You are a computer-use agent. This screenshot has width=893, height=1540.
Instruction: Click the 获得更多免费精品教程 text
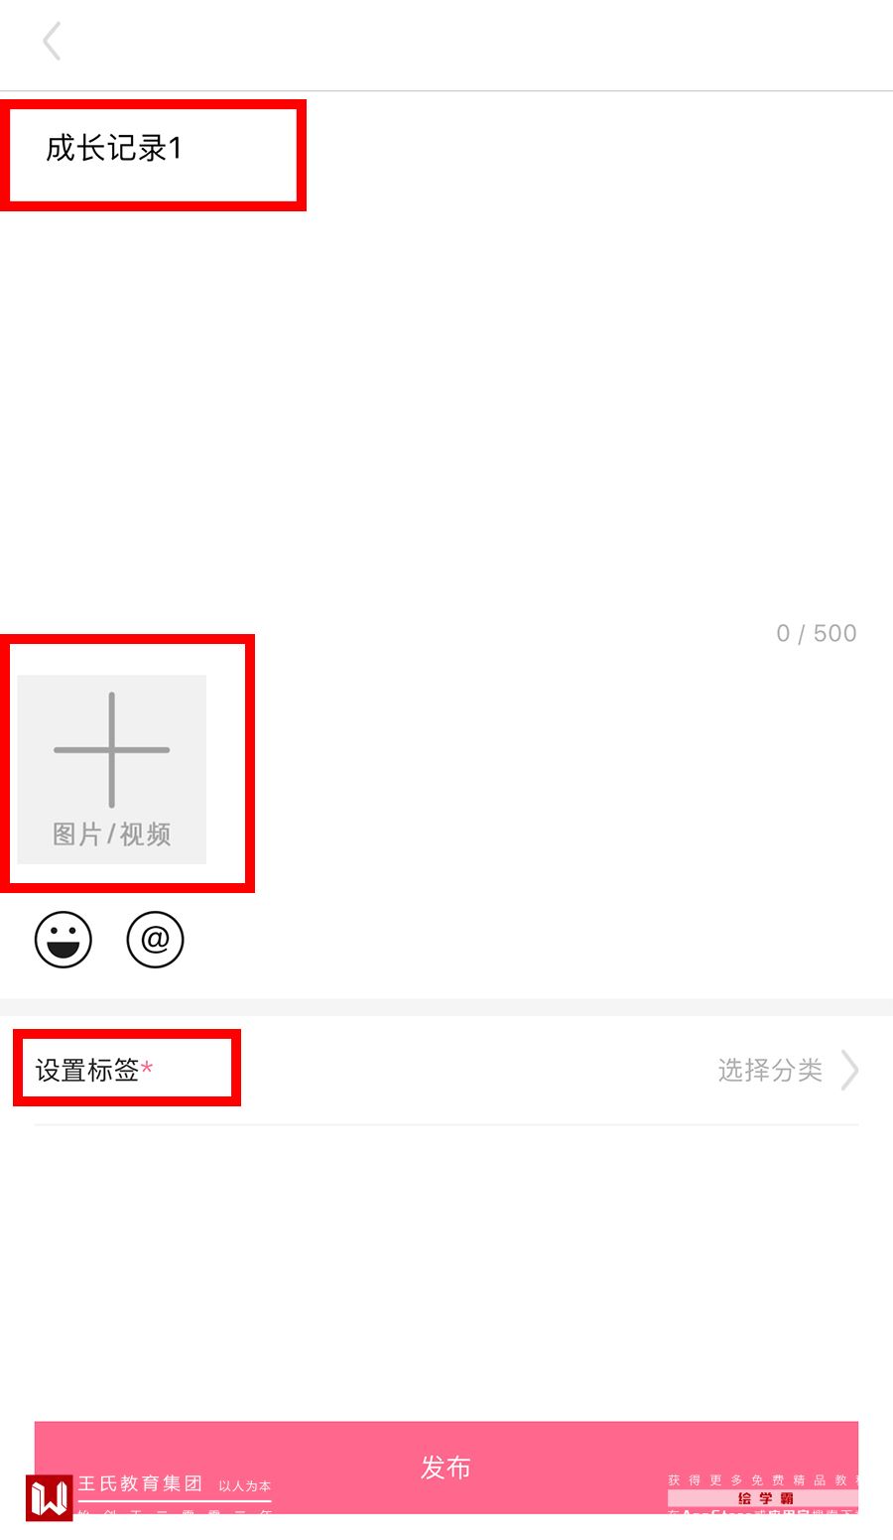coord(763,1479)
